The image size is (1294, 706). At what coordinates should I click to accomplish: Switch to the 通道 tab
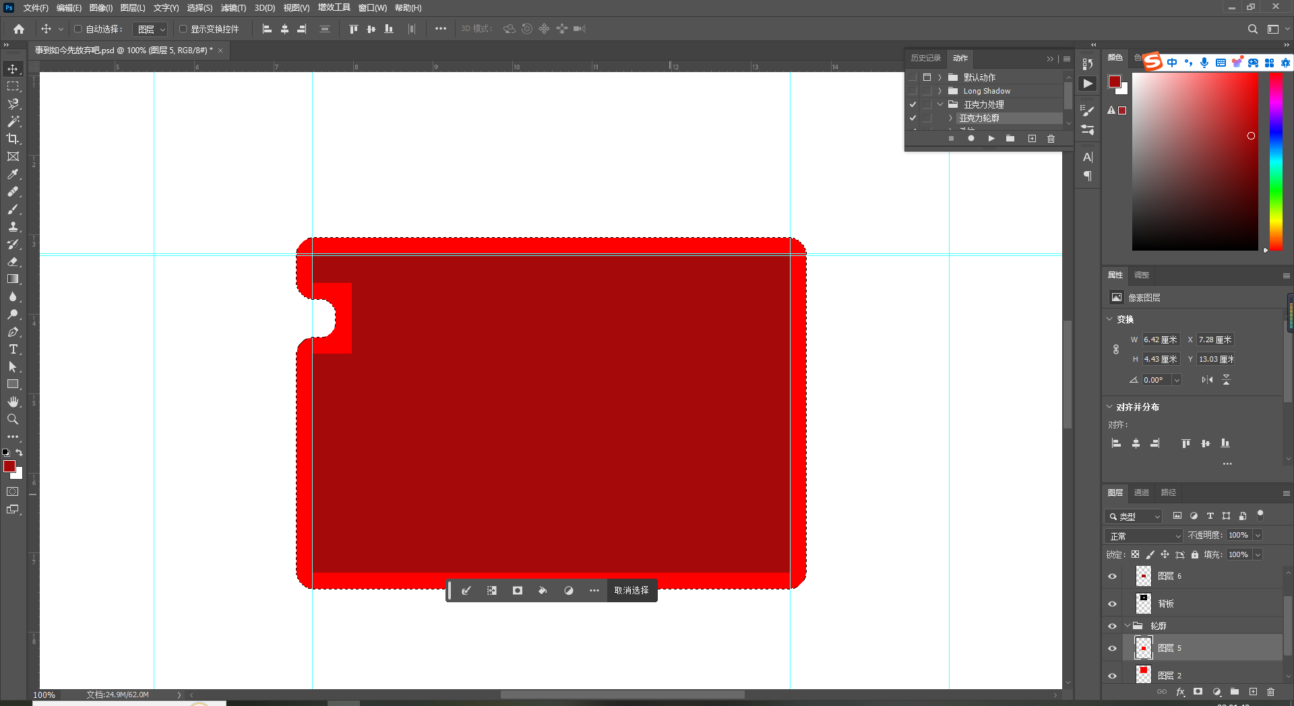point(1141,492)
